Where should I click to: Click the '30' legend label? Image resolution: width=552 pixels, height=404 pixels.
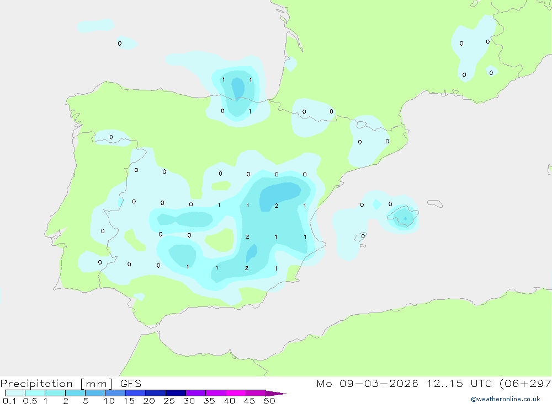189,401
